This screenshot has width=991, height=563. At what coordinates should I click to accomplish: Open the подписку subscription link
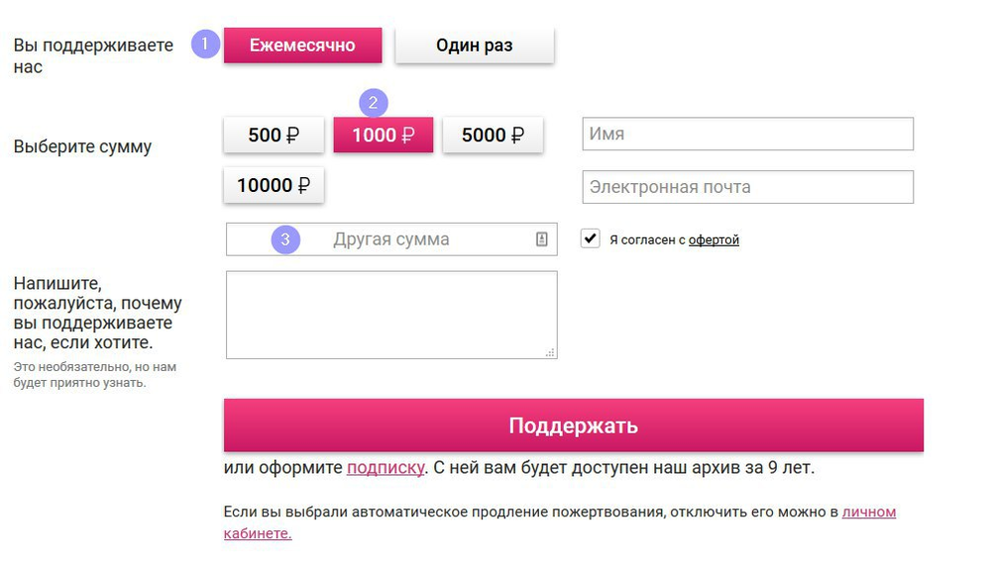point(385,468)
